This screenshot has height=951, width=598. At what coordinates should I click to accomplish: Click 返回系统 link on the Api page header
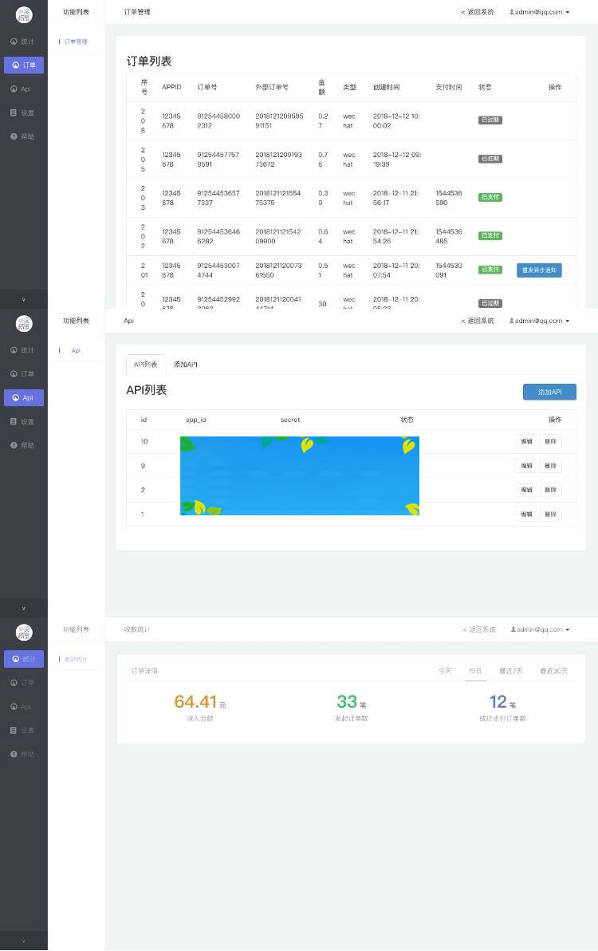click(x=478, y=321)
